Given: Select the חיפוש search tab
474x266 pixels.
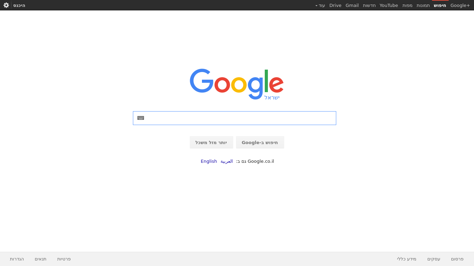Looking at the screenshot, I should [440, 6].
